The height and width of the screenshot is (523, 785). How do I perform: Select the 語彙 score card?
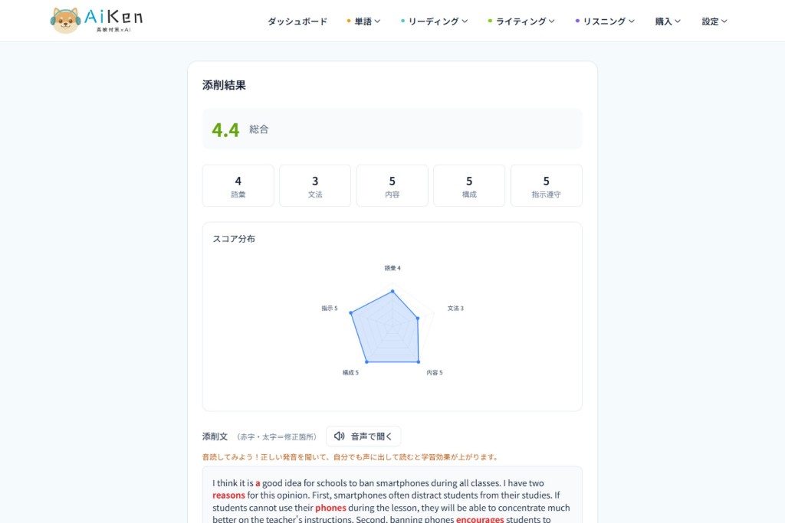tap(238, 185)
